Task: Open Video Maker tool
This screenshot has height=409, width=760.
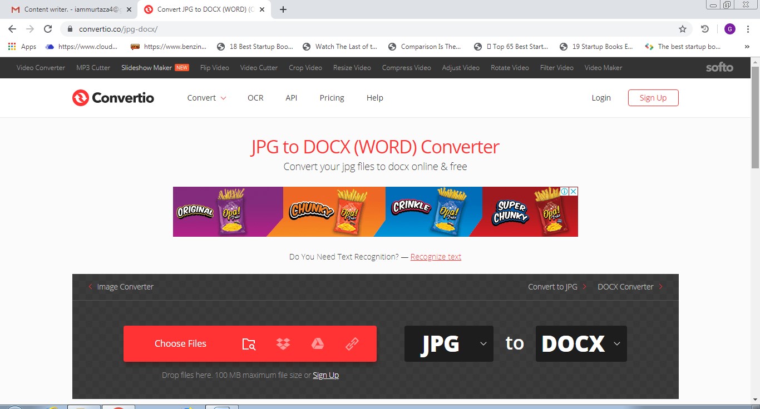Action: tap(603, 68)
